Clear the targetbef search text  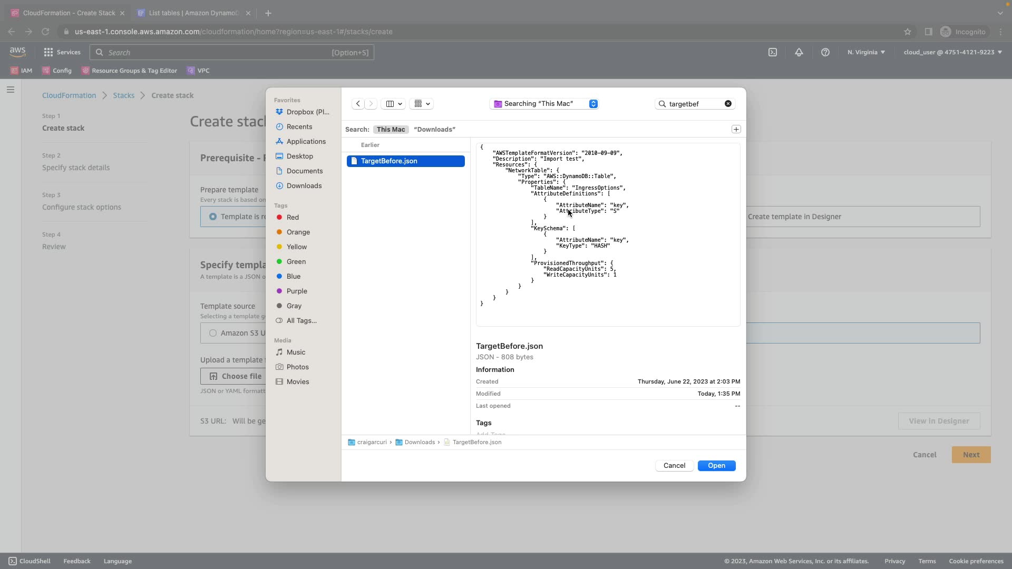tap(728, 104)
